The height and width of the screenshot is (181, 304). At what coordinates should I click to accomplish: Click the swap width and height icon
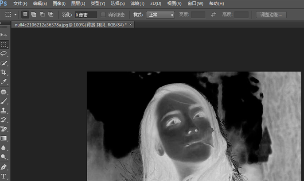click(213, 15)
